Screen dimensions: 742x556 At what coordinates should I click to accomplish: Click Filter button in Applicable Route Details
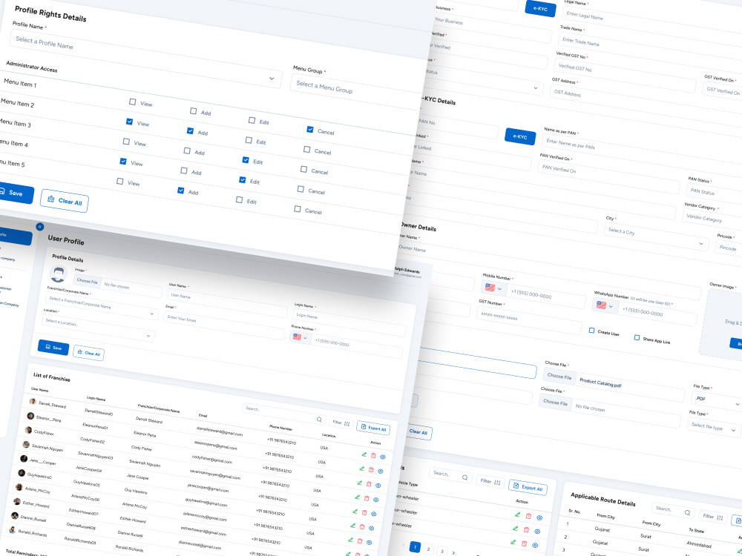point(714,517)
